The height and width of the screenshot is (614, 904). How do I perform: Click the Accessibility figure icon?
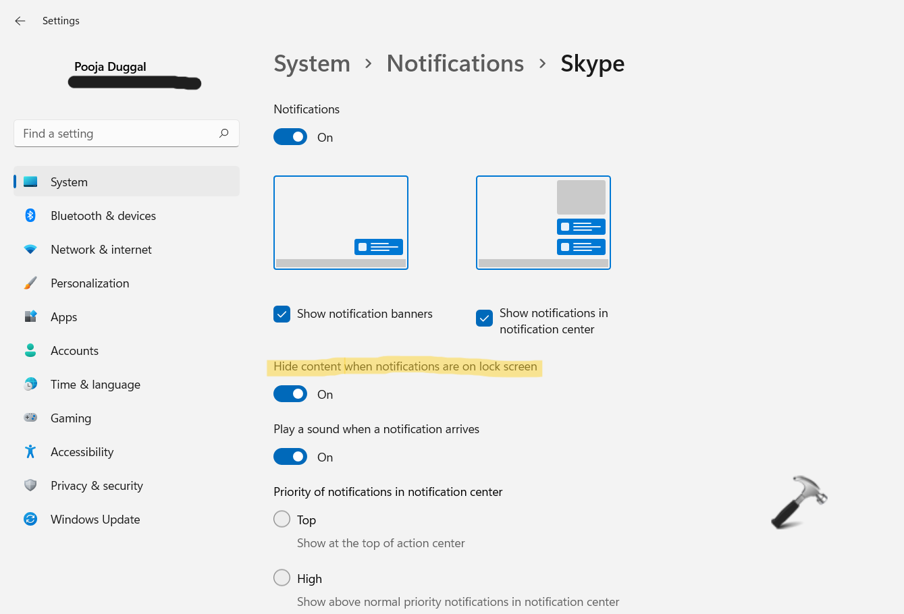tap(30, 451)
